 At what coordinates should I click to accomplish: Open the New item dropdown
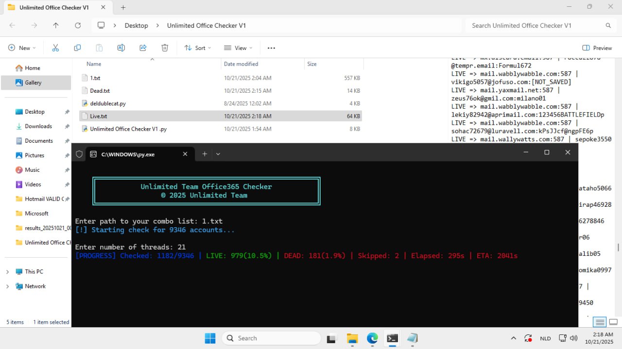click(x=22, y=48)
